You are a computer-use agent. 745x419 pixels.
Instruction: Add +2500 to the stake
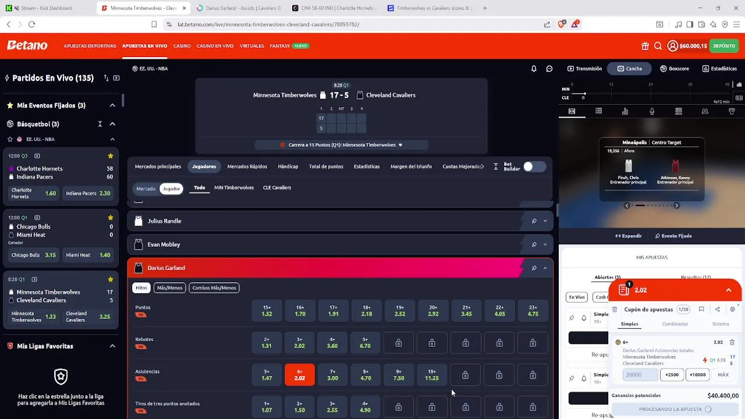pyautogui.click(x=672, y=375)
